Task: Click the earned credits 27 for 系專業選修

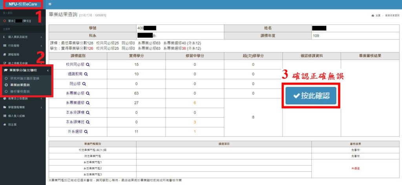Action: tap(136, 103)
